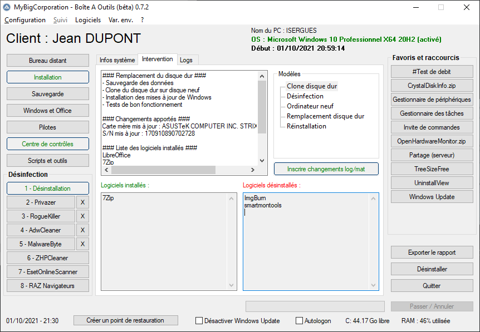This screenshot has height=332, width=480.
Task: Open the Configuration menu
Action: coord(25,20)
